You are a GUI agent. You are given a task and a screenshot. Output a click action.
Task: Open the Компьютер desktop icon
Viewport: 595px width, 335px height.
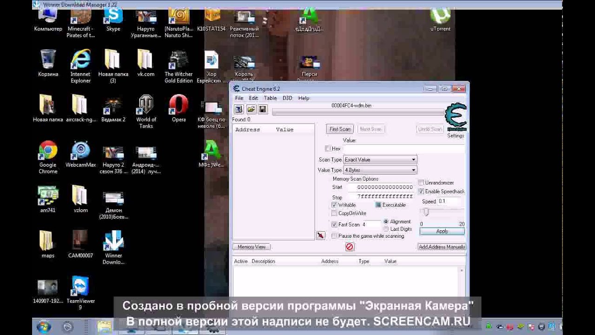coord(48,20)
